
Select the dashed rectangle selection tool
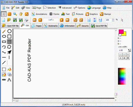coord(4,69)
